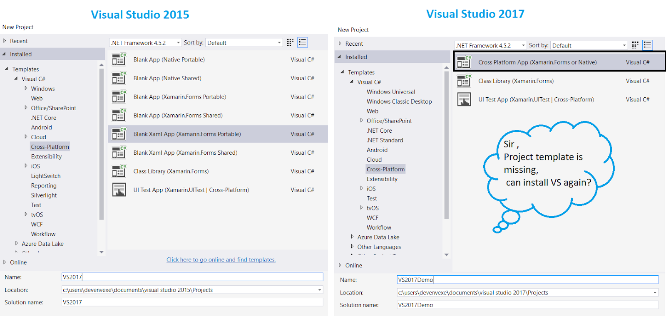This screenshot has height=316, width=666.
Task: Click Solution name field in VS 2017
Action: click(528, 305)
